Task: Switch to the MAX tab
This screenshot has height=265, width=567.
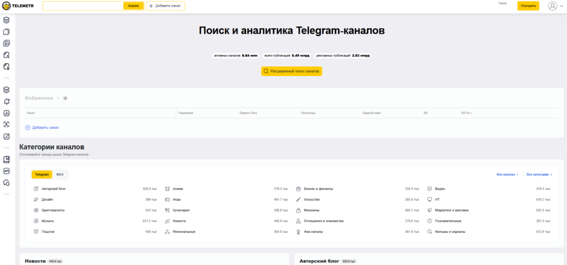Action: (x=60, y=175)
